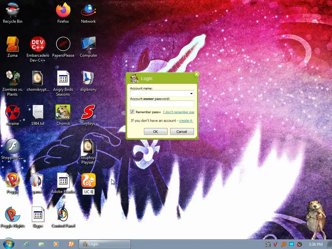This screenshot has height=249, width=332.
Task: Click the round red tray icon
Action: click(x=299, y=244)
